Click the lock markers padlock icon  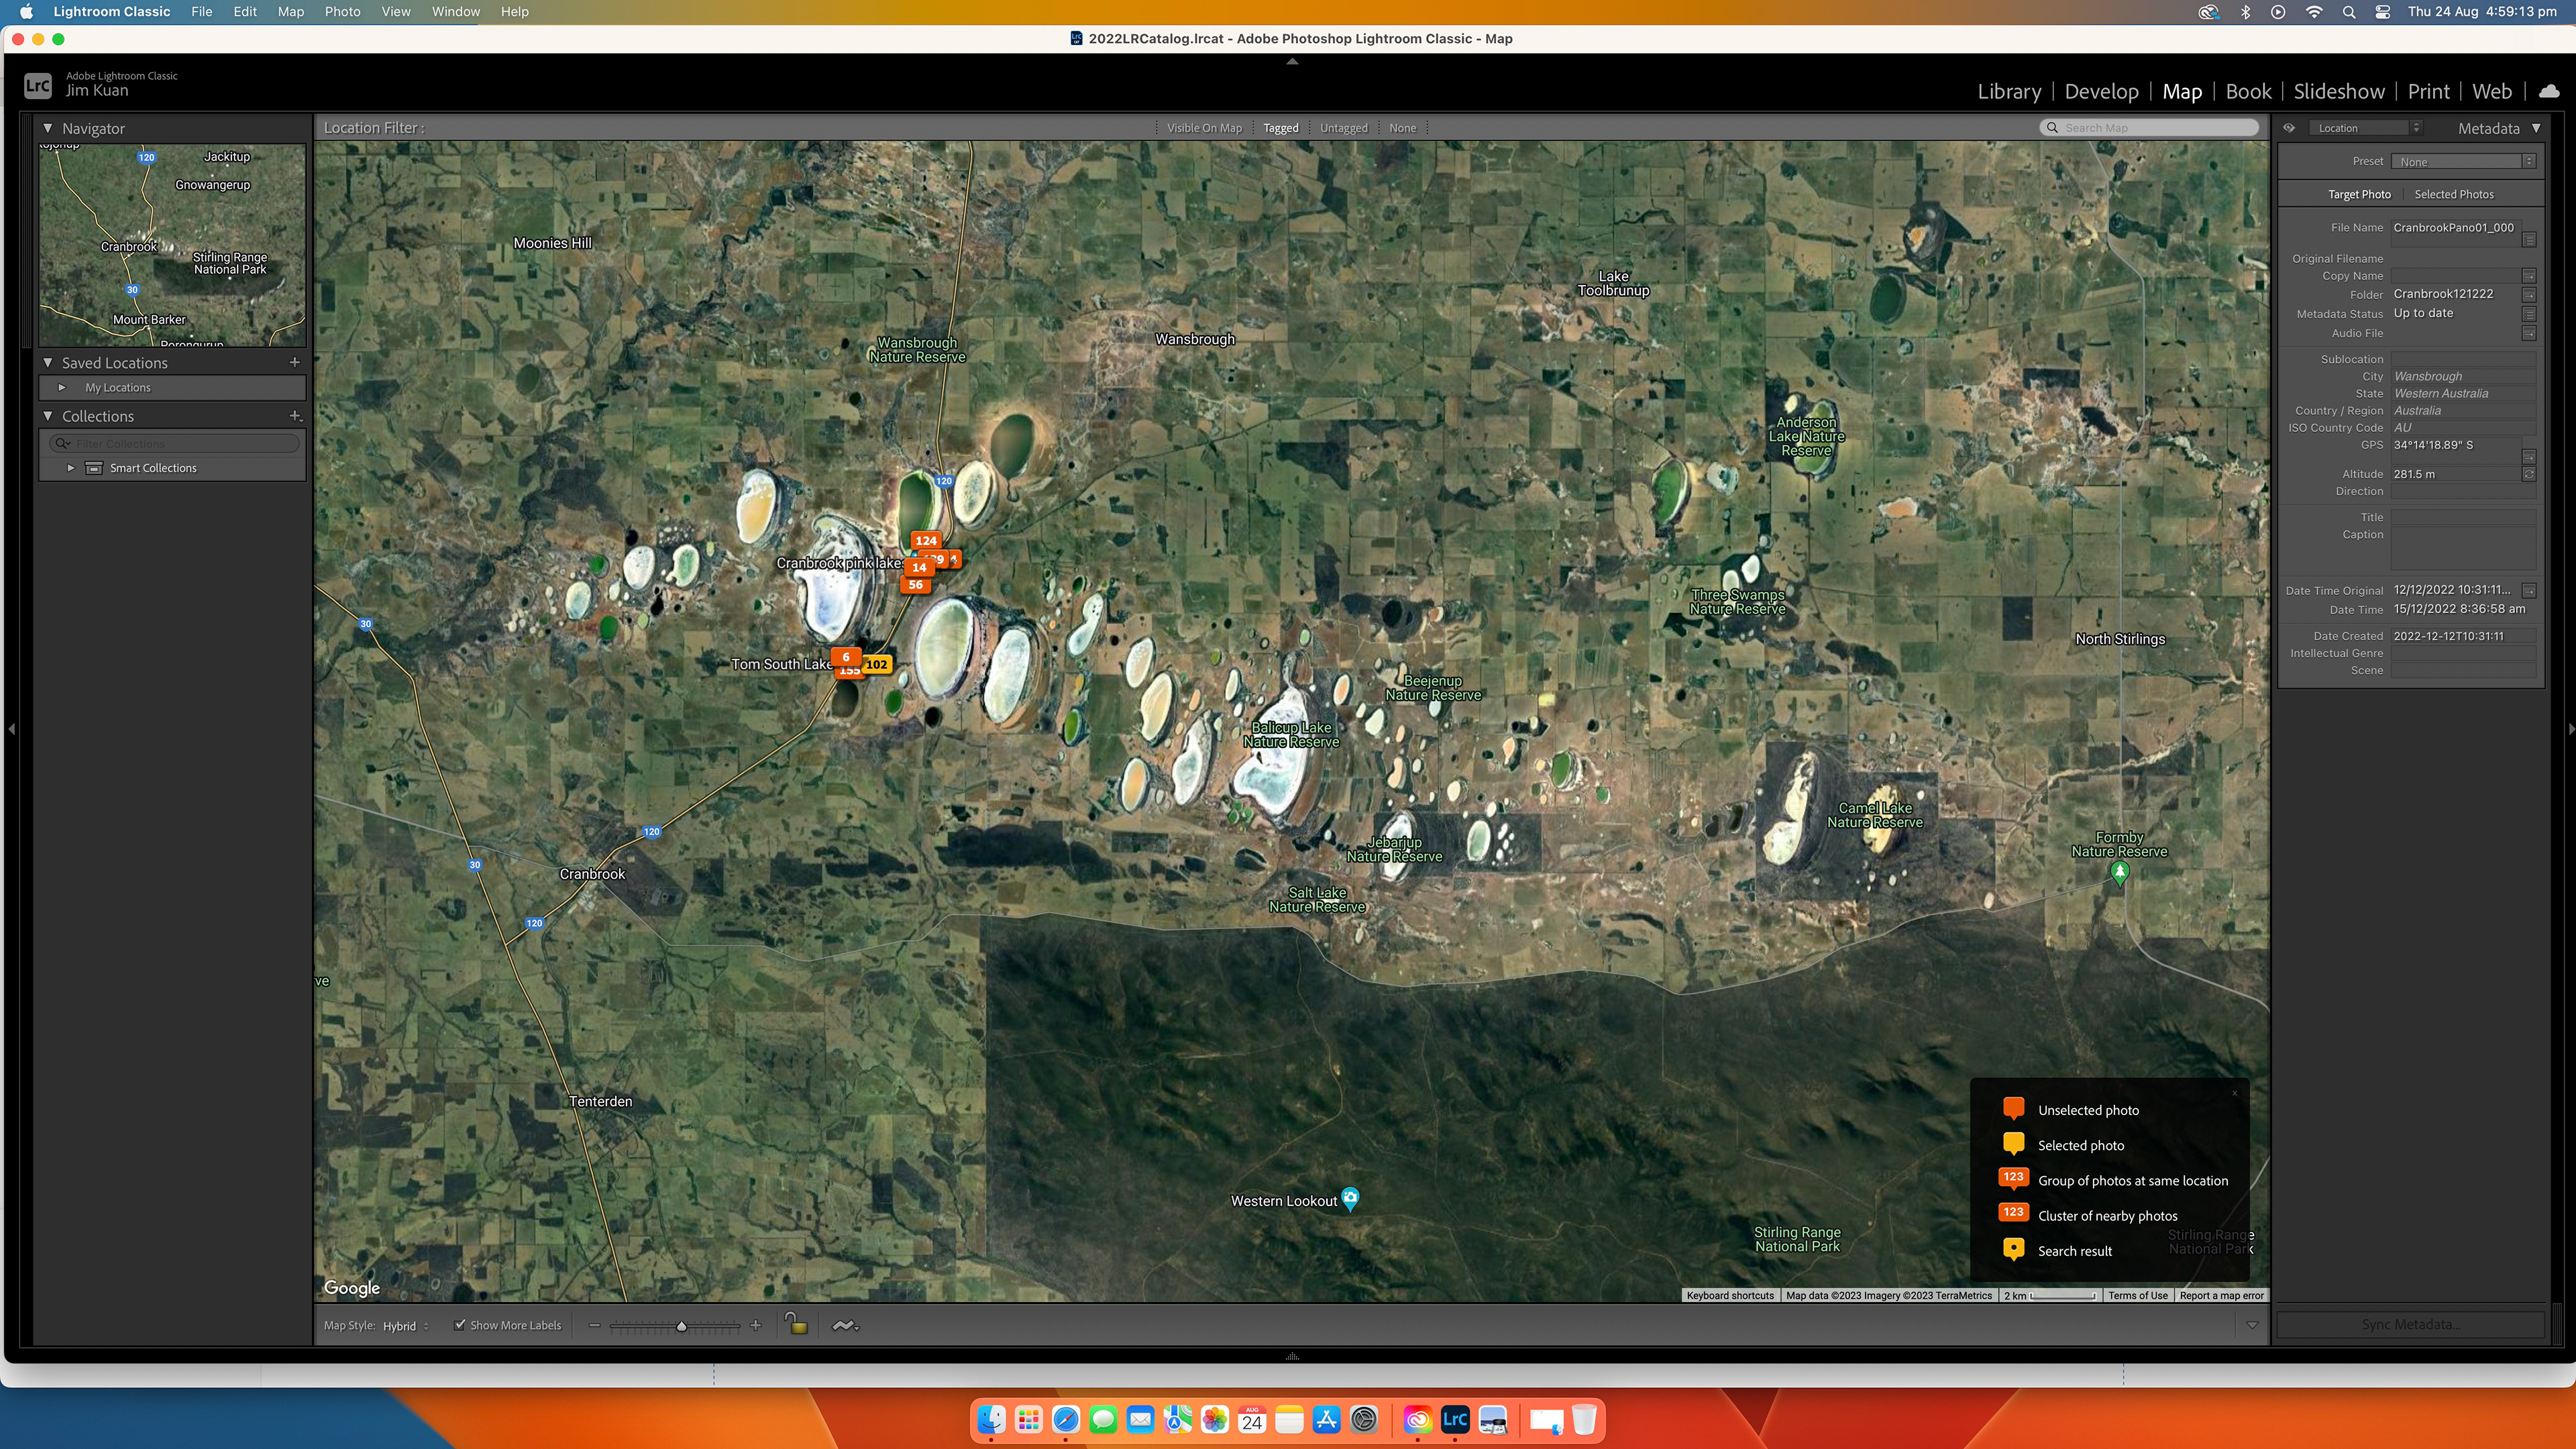click(x=796, y=1324)
